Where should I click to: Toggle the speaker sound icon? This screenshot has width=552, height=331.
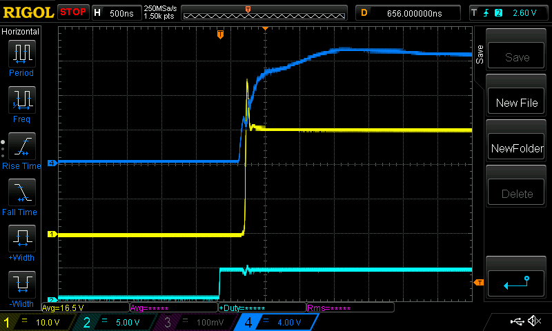click(534, 321)
